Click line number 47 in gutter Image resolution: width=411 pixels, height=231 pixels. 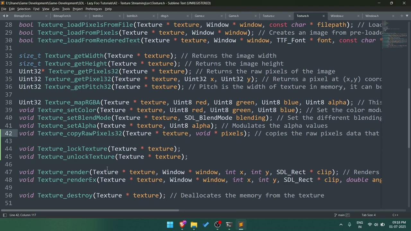(x=9, y=172)
